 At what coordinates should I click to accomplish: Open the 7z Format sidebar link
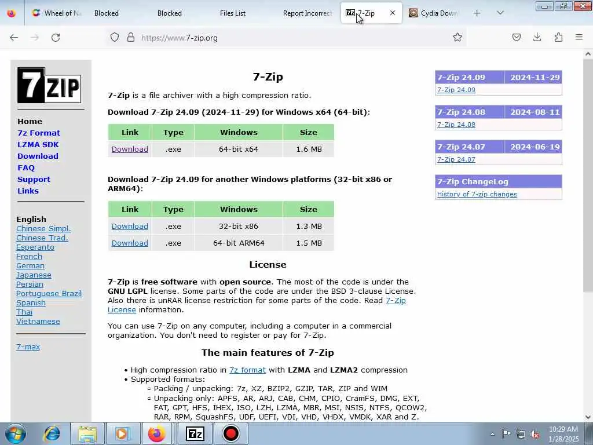click(39, 133)
